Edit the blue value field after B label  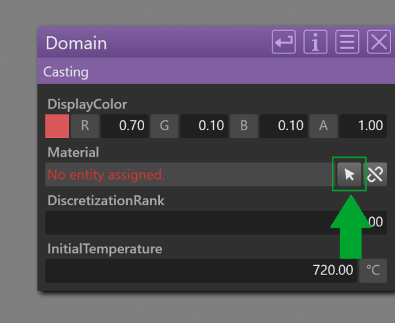point(284,126)
